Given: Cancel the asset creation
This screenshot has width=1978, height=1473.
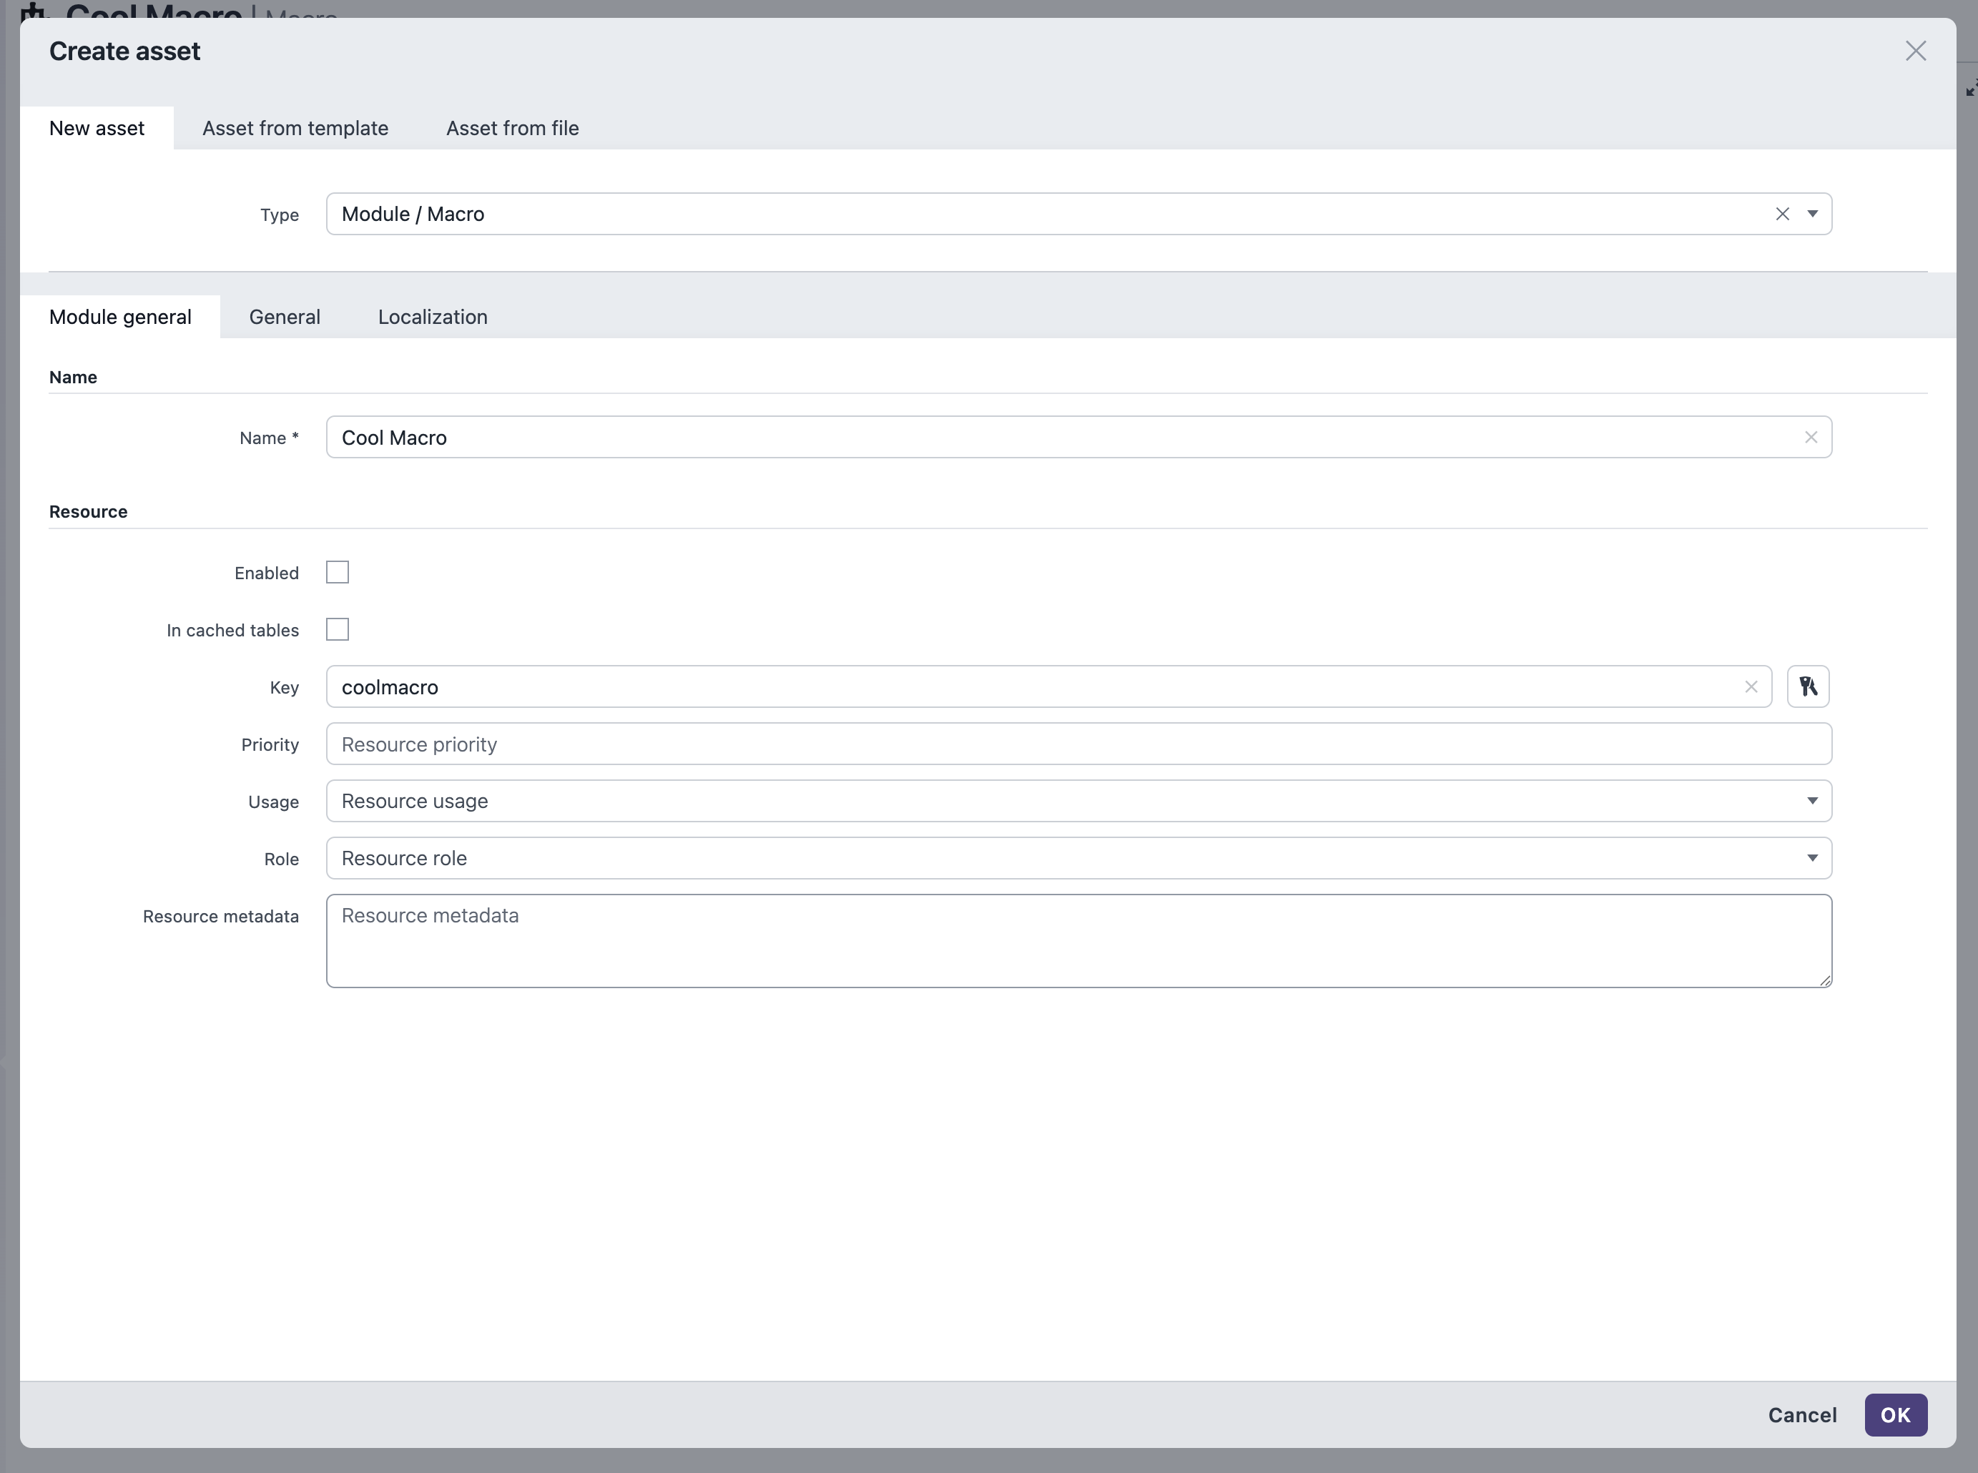Looking at the screenshot, I should click(1801, 1415).
